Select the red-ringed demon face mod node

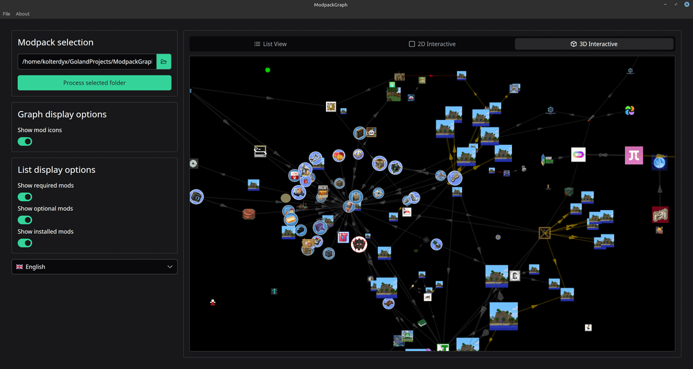359,244
